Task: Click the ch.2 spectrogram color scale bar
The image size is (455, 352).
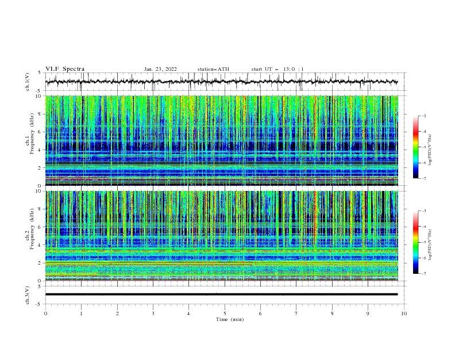Action: [415, 242]
